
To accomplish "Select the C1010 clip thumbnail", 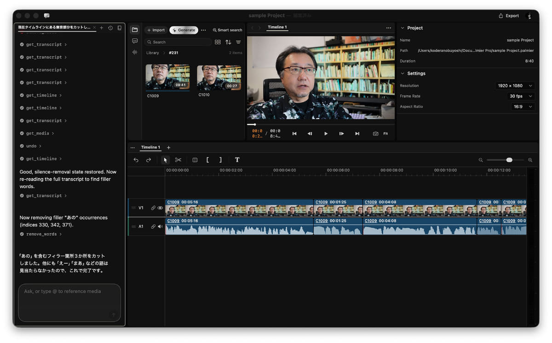I will 219,77.
